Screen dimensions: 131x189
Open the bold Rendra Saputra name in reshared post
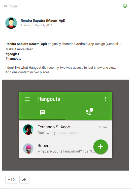[26, 44]
